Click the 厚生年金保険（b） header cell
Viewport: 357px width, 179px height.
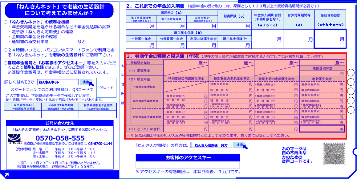(x=189, y=33)
